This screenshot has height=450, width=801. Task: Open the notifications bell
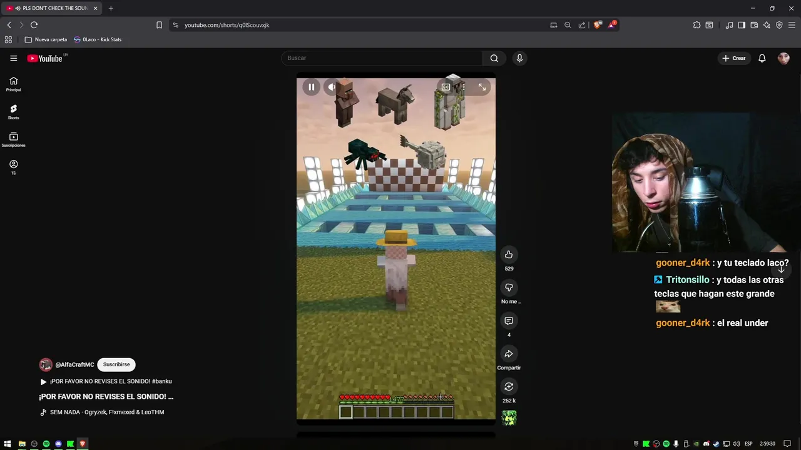coord(762,58)
